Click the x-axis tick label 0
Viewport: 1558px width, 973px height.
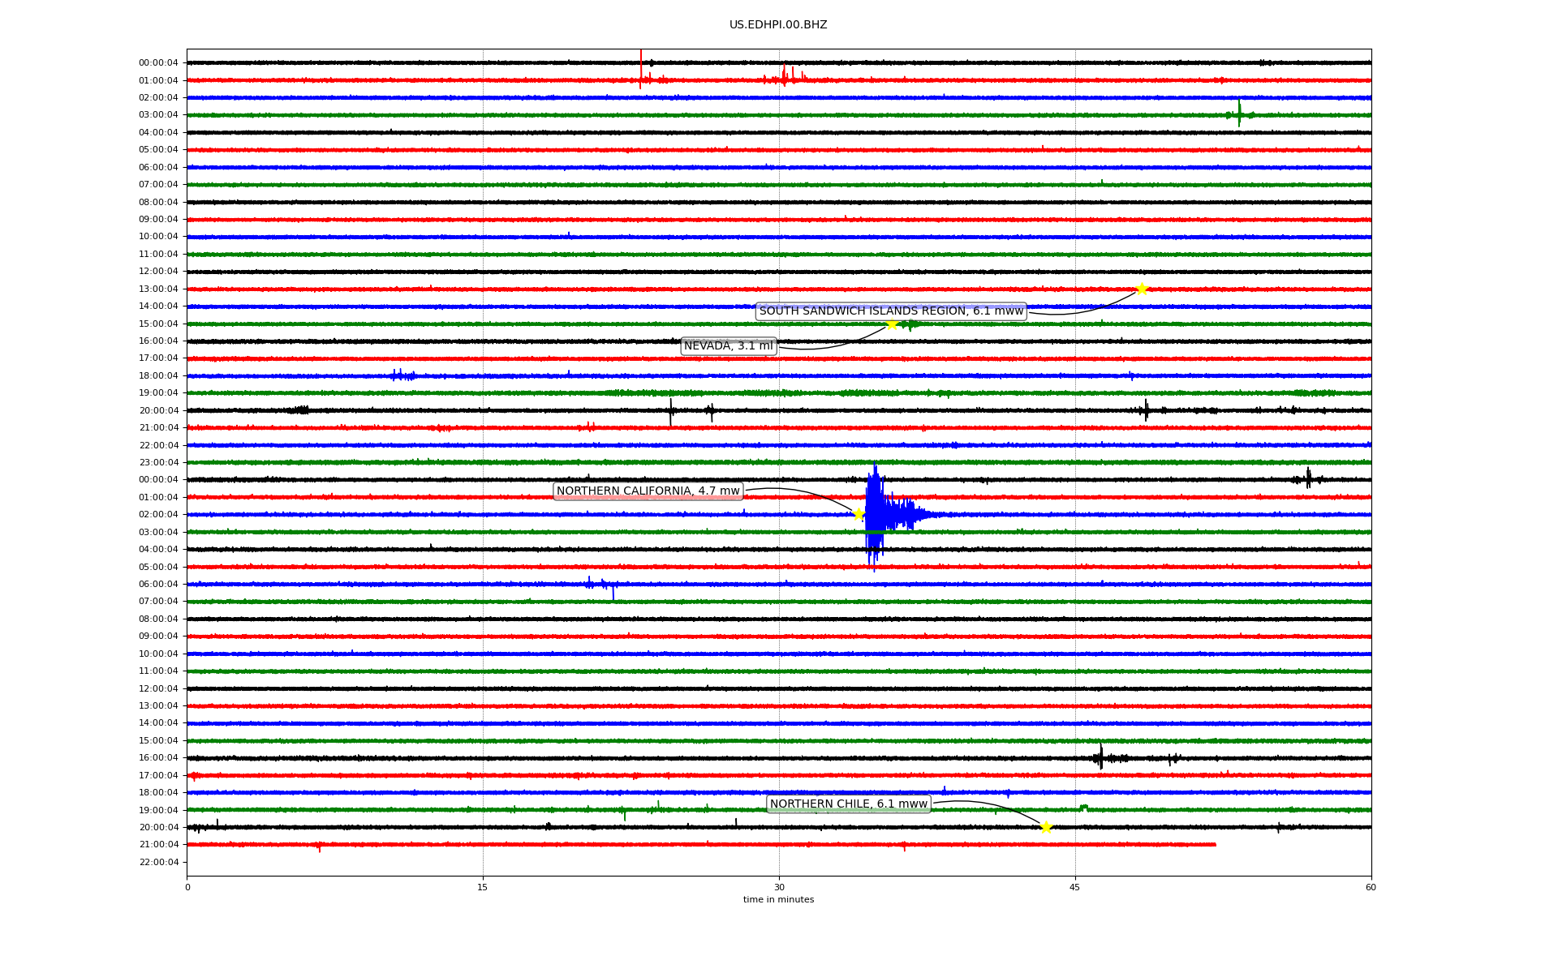pos(187,887)
